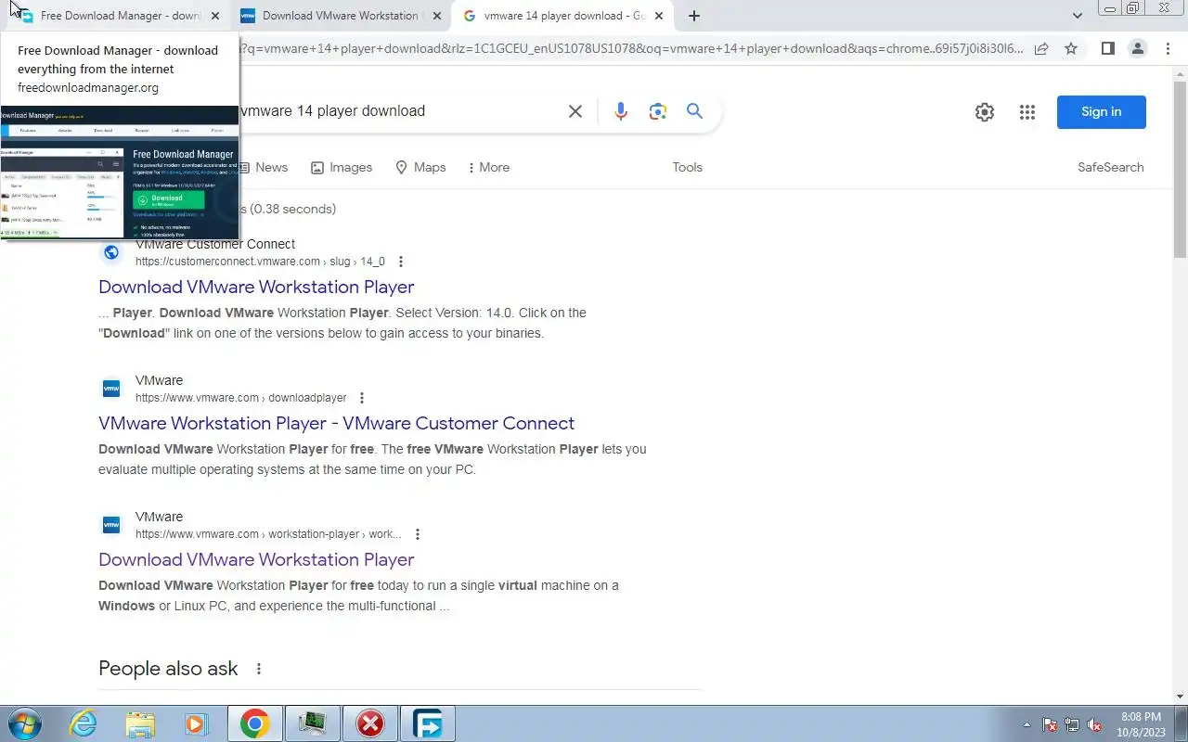Viewport: 1188px width, 742px height.
Task: Click the VMware Customer Connect globe favicon
Action: 111,252
